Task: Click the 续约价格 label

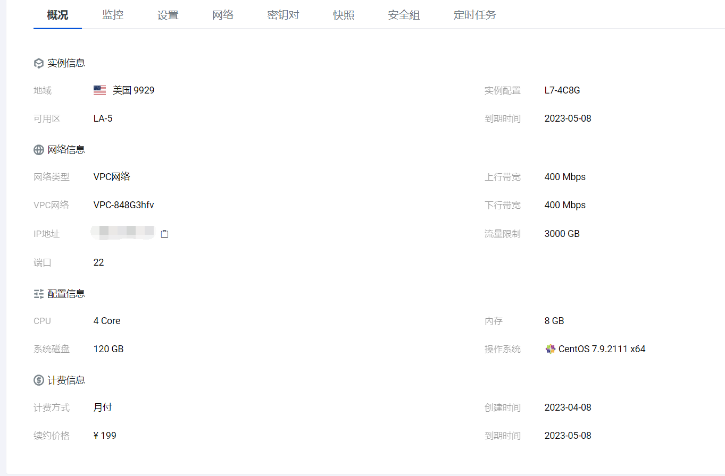Action: click(52, 436)
